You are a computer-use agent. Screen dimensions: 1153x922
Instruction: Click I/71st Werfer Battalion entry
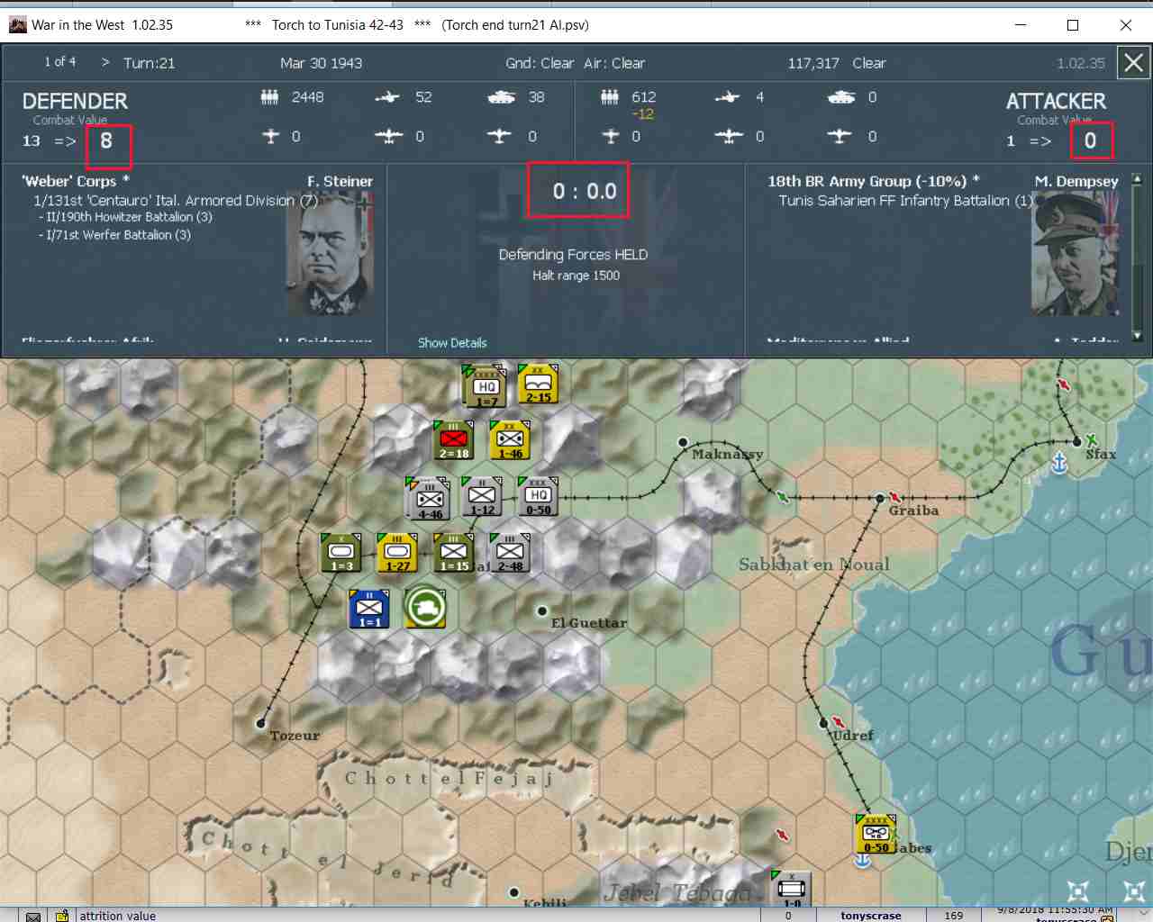tap(115, 235)
